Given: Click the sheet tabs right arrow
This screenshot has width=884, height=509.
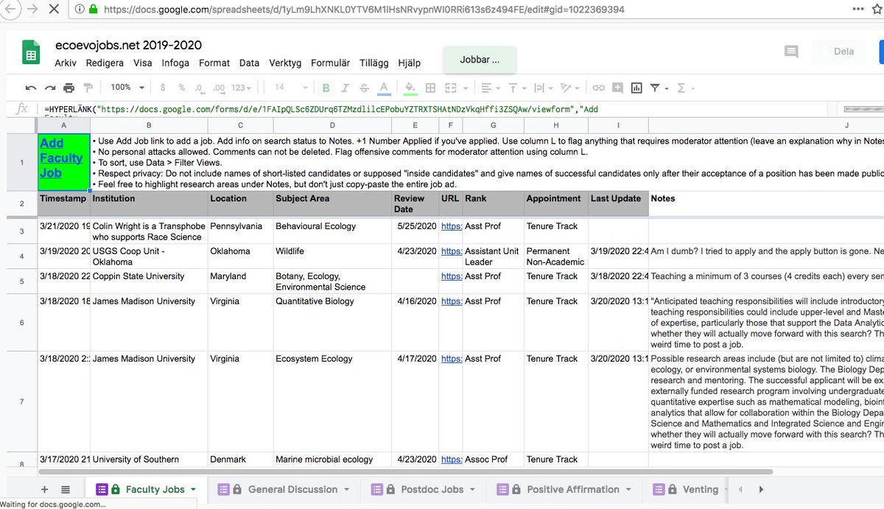Looking at the screenshot, I should pyautogui.click(x=761, y=489).
